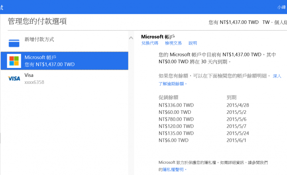
Task: Click NT$780.00 TWD promotional balance row
Action: [x=176, y=119]
